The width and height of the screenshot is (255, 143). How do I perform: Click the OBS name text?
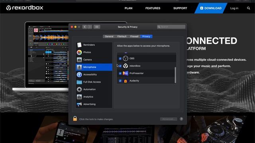[132, 58]
